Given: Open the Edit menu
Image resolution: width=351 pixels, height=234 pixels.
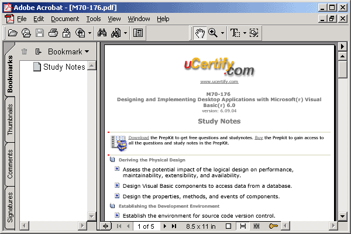Looking at the screenshot, I should pyautogui.click(x=39, y=19).
